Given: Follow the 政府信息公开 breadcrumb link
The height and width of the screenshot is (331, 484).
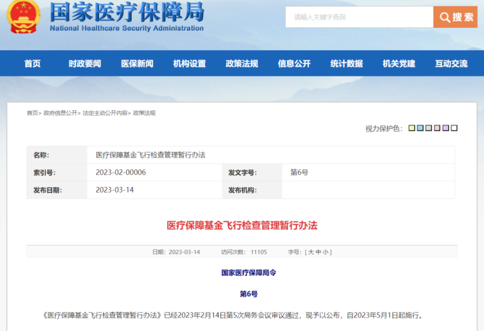Looking at the screenshot, I should point(60,113).
